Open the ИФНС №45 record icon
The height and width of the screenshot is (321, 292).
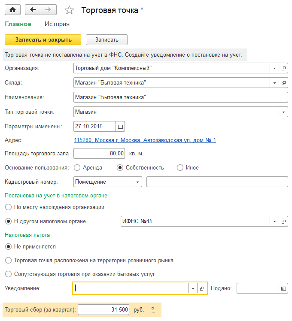coord(283,221)
